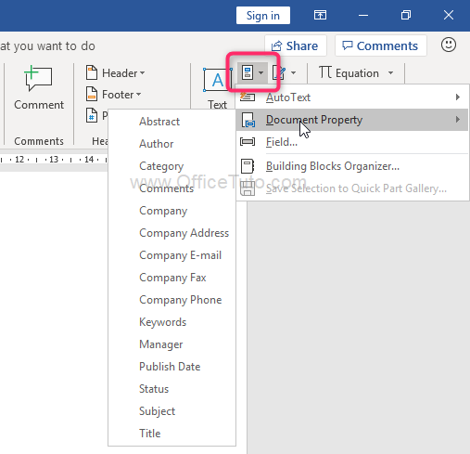Open the Footer dropdown arrow
This screenshot has width=470, height=454.
click(x=138, y=94)
